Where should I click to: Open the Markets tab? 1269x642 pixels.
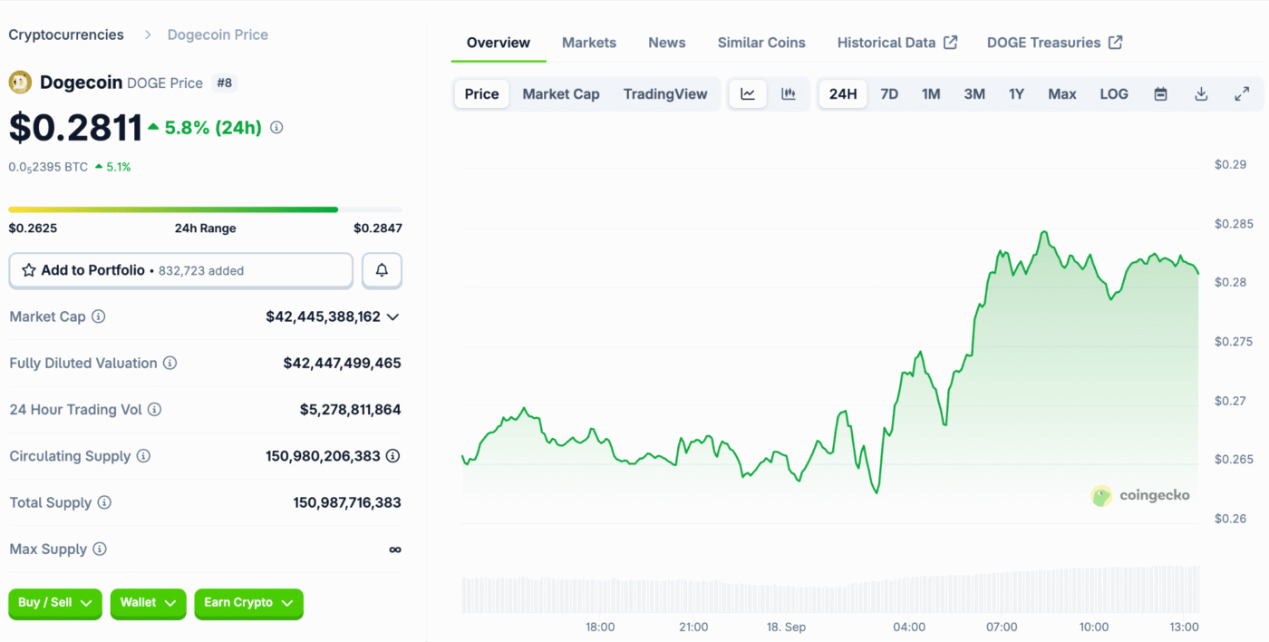tap(589, 43)
